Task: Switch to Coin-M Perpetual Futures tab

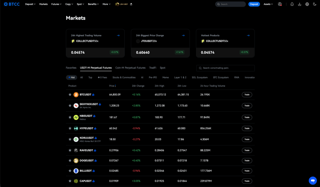Action: click(130, 68)
